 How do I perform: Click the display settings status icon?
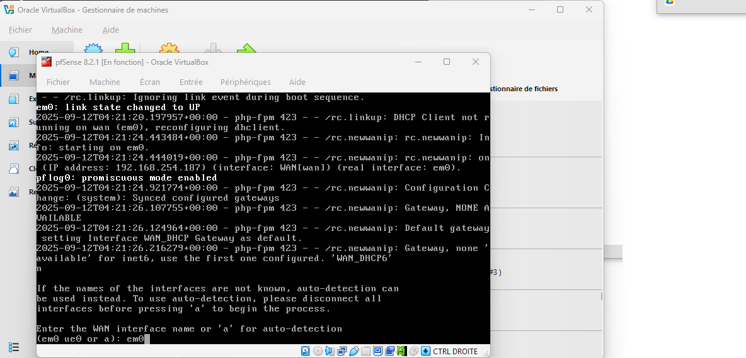378,351
